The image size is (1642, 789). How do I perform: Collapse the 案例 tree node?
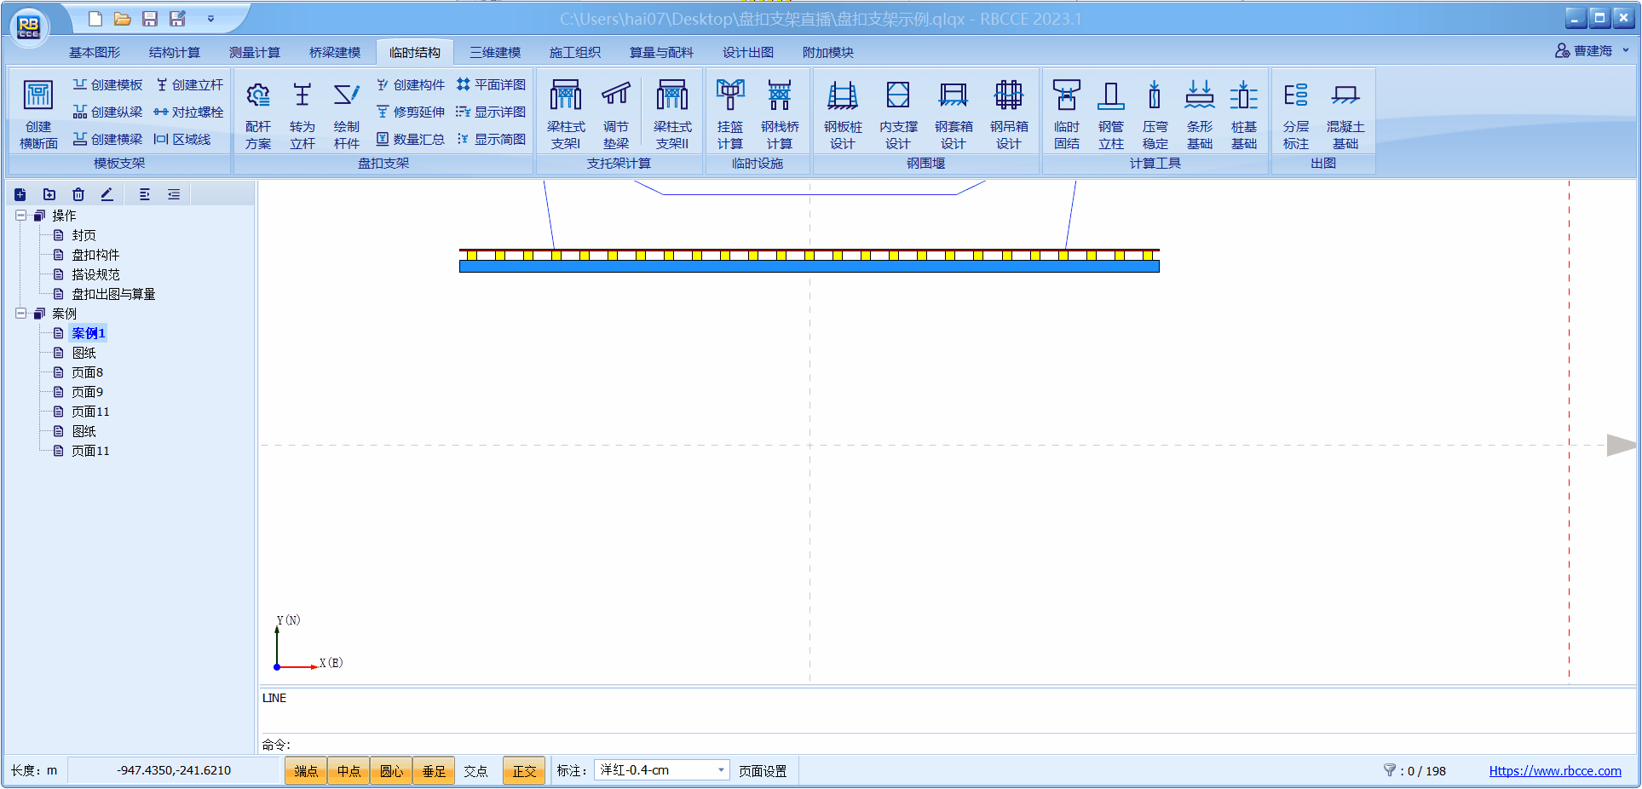[20, 314]
